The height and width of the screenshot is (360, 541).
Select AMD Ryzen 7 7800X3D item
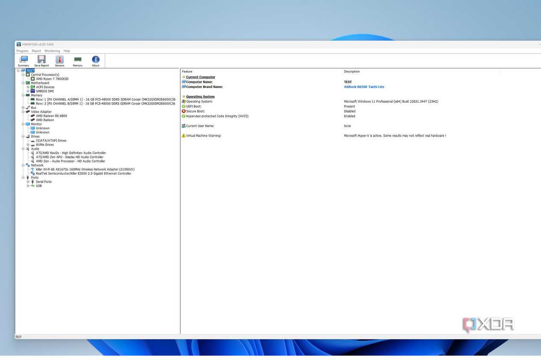click(52, 79)
